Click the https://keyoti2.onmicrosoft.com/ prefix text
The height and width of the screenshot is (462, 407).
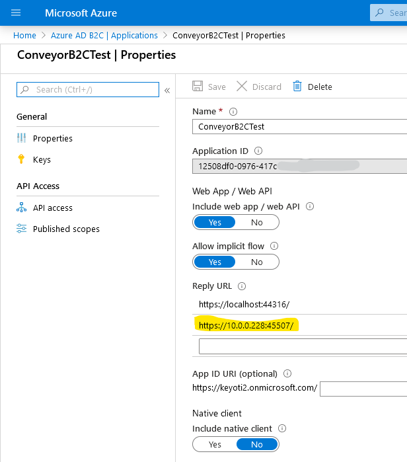point(255,388)
